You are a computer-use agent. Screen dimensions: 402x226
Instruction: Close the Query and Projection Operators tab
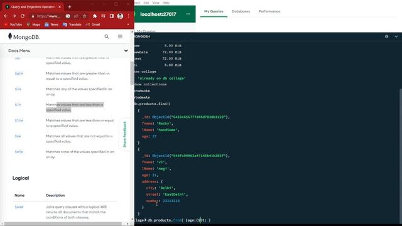(x=60, y=7)
